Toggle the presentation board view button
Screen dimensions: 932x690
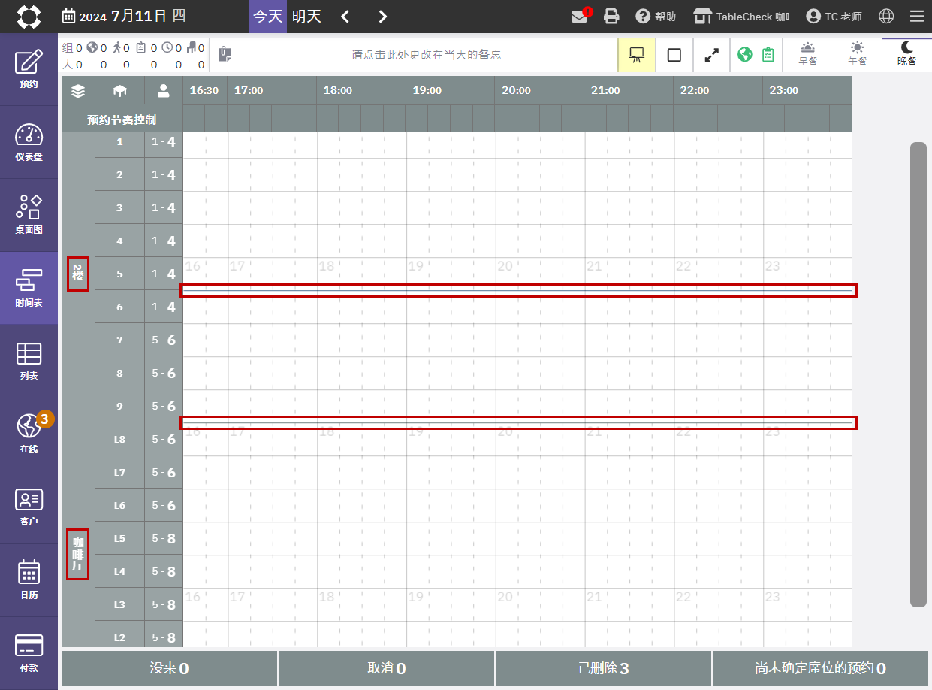click(636, 55)
